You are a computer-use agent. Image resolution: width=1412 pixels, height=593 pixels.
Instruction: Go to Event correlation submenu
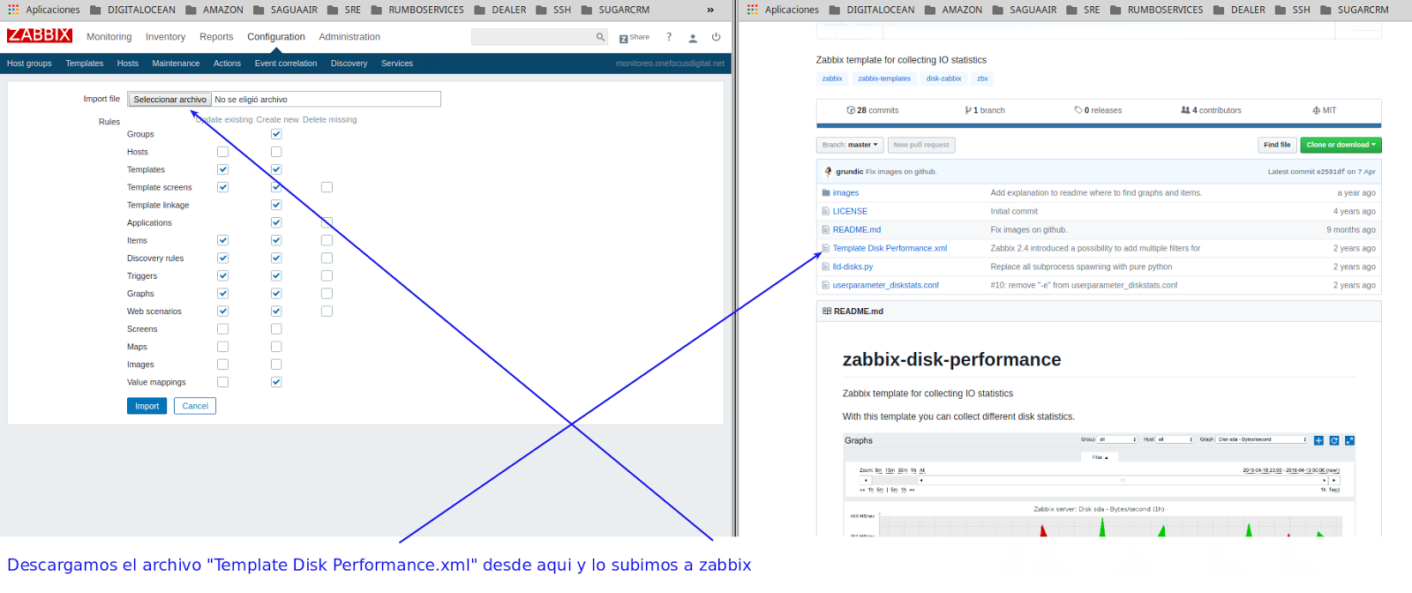pyautogui.click(x=286, y=64)
